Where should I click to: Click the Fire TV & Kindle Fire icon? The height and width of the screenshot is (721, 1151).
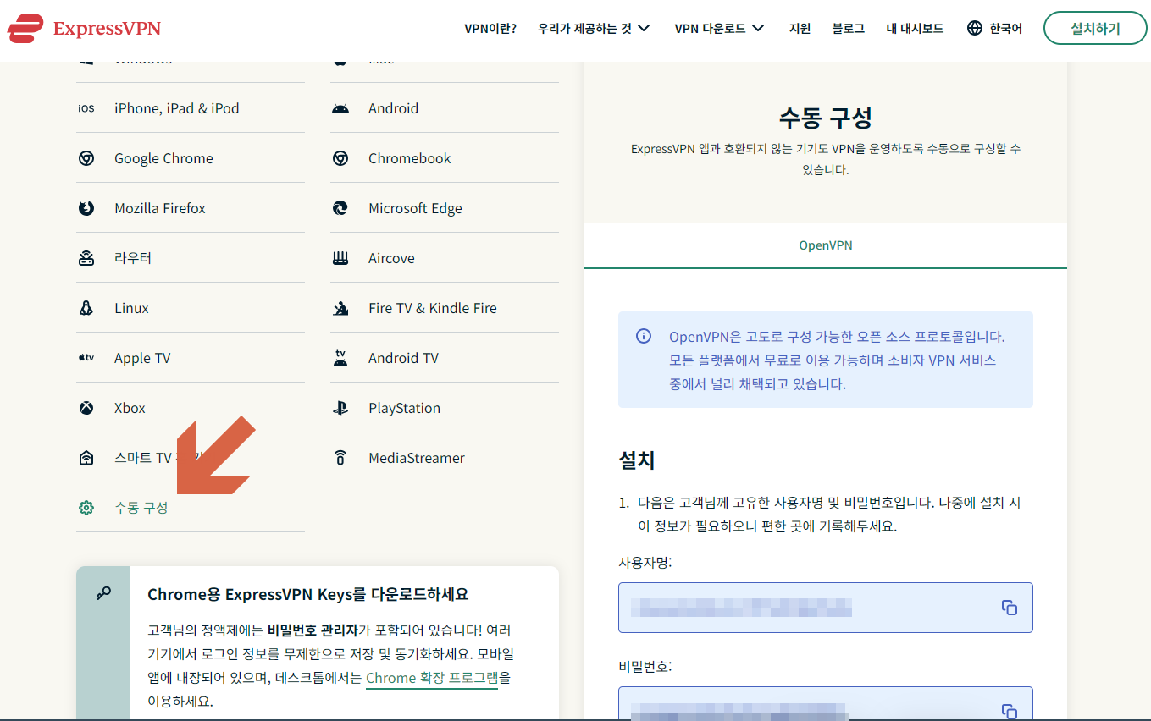pyautogui.click(x=340, y=308)
